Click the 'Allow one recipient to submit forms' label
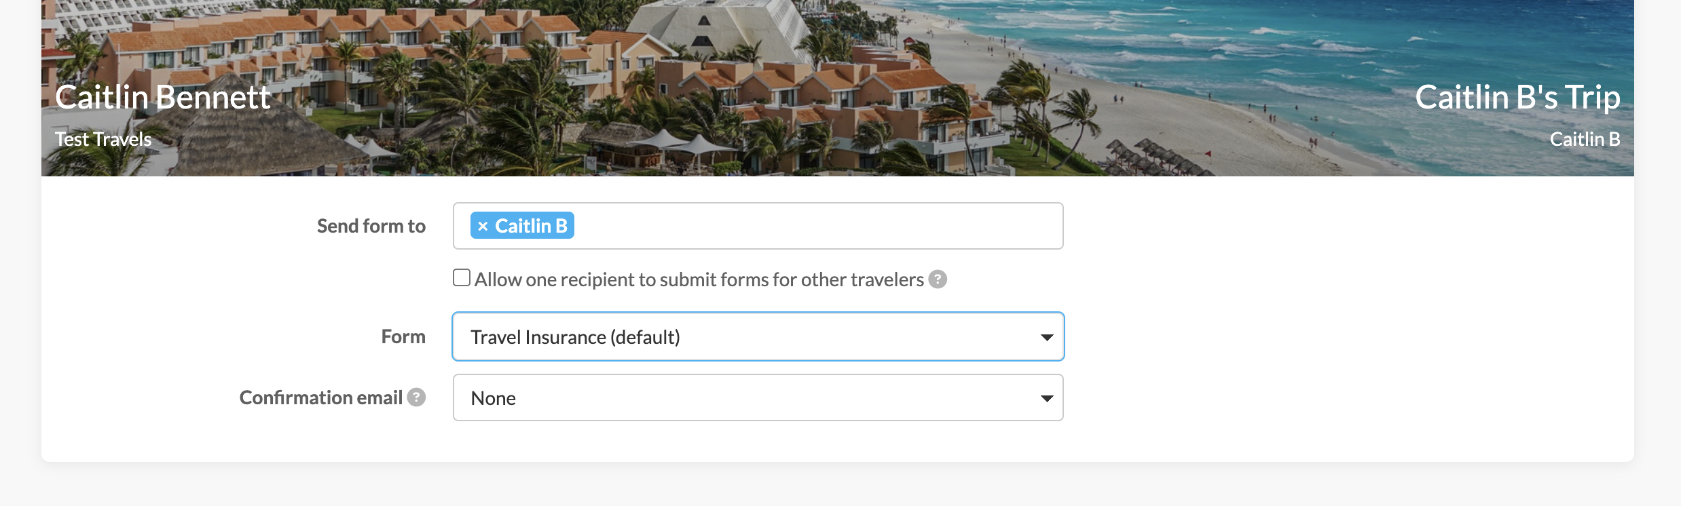The image size is (1681, 506). point(699,279)
